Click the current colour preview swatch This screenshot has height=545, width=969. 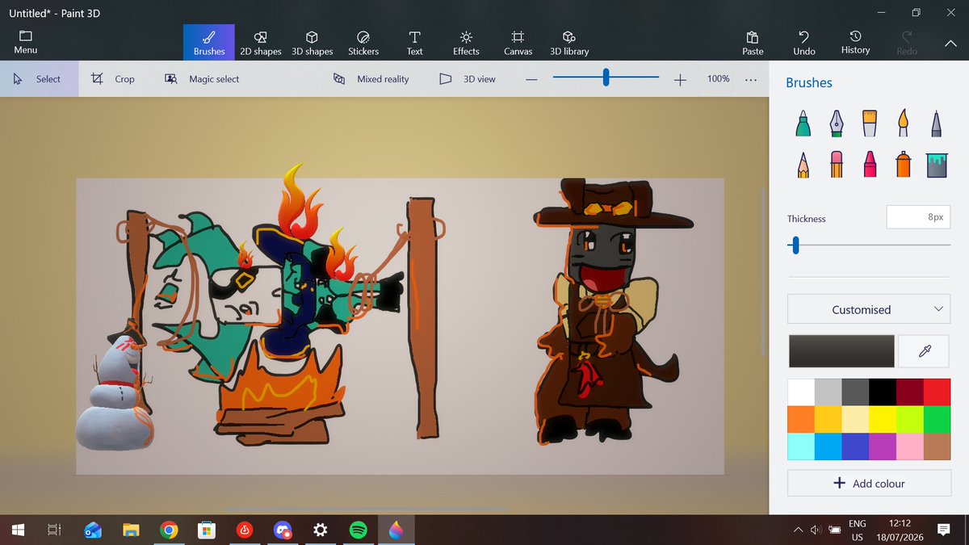(x=841, y=351)
